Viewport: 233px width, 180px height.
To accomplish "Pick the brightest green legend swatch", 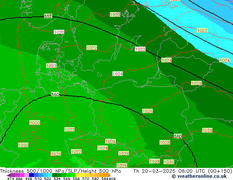I will (73, 175).
